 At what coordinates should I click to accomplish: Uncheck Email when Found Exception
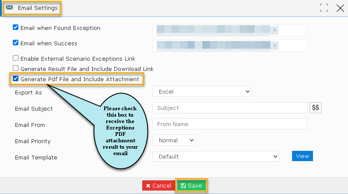click(15, 27)
